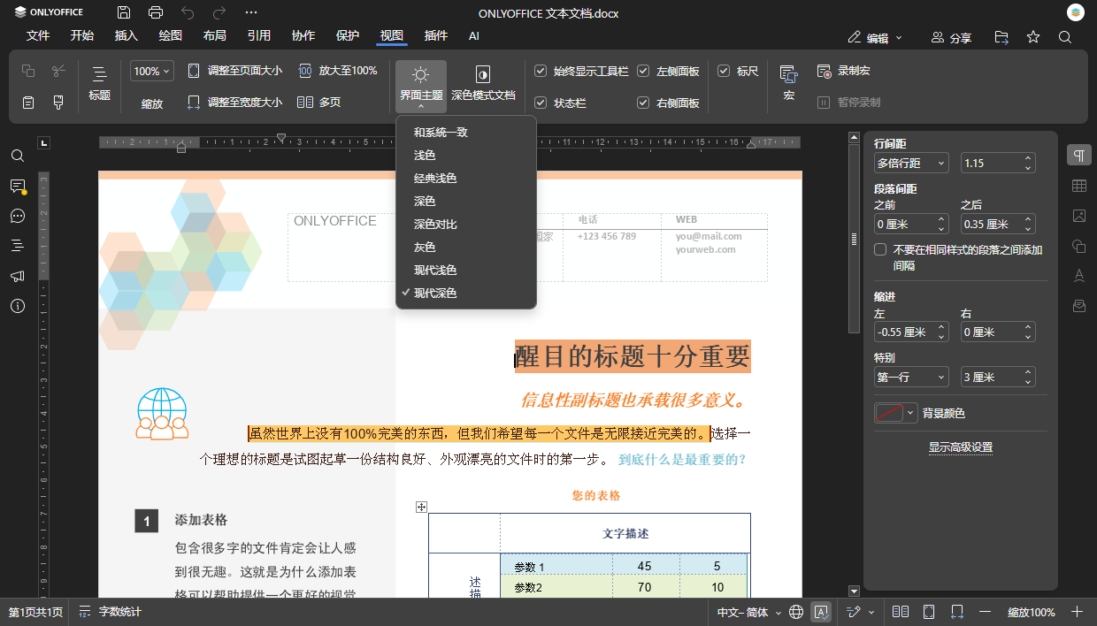This screenshot has width=1097, height=626.
Task: Toggle 标尺 ruler checkbox
Action: 724,71
